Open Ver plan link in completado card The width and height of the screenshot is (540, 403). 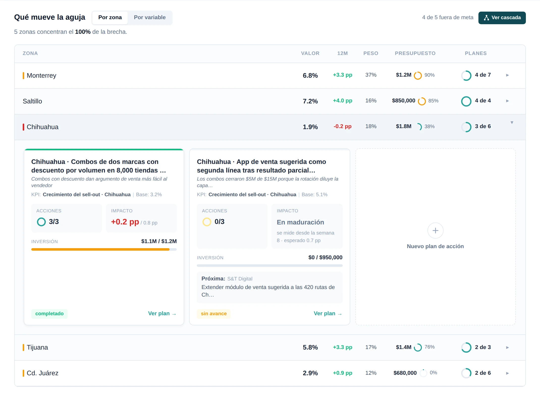click(x=162, y=313)
